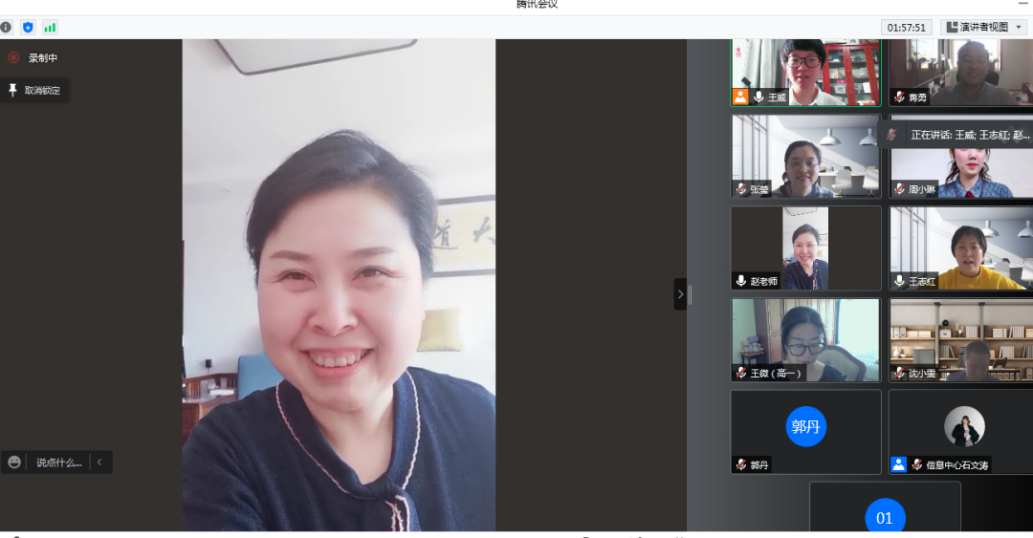Click the 说点什么 chat input field

coord(58,463)
